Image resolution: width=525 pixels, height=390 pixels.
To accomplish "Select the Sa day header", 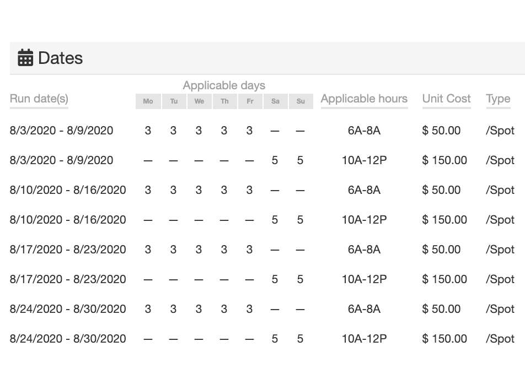I will 275,101.
